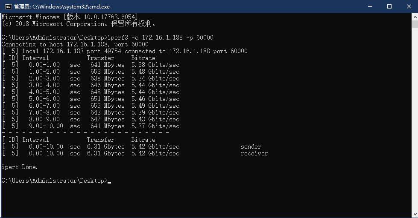Click the cmd.exe icon in title bar
This screenshot has width=418, height=218.
[8, 6]
